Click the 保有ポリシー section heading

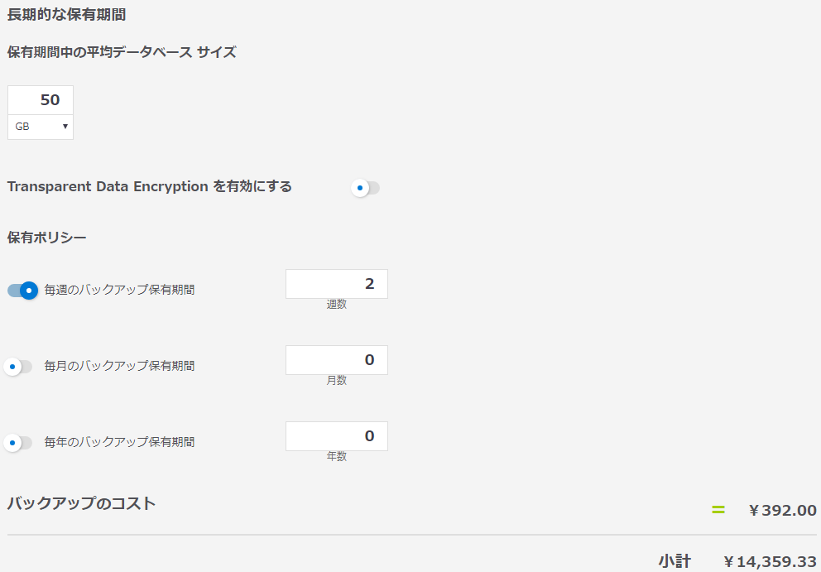pos(46,238)
